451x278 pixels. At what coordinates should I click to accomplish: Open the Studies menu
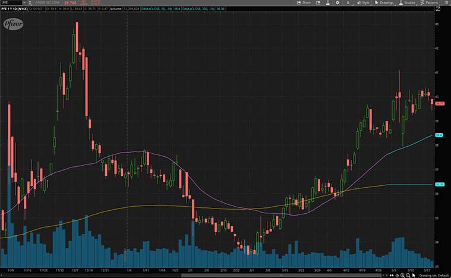pos(407,2)
